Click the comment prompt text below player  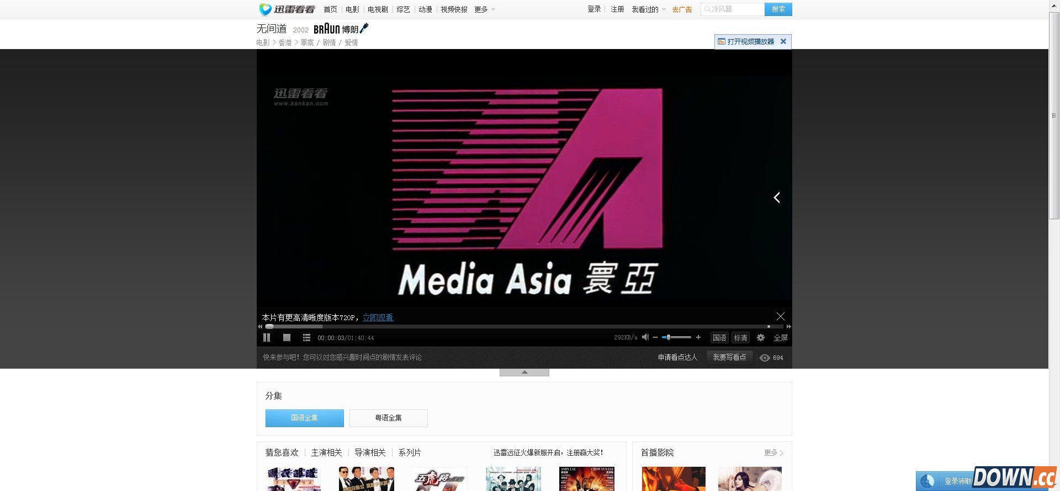point(342,358)
